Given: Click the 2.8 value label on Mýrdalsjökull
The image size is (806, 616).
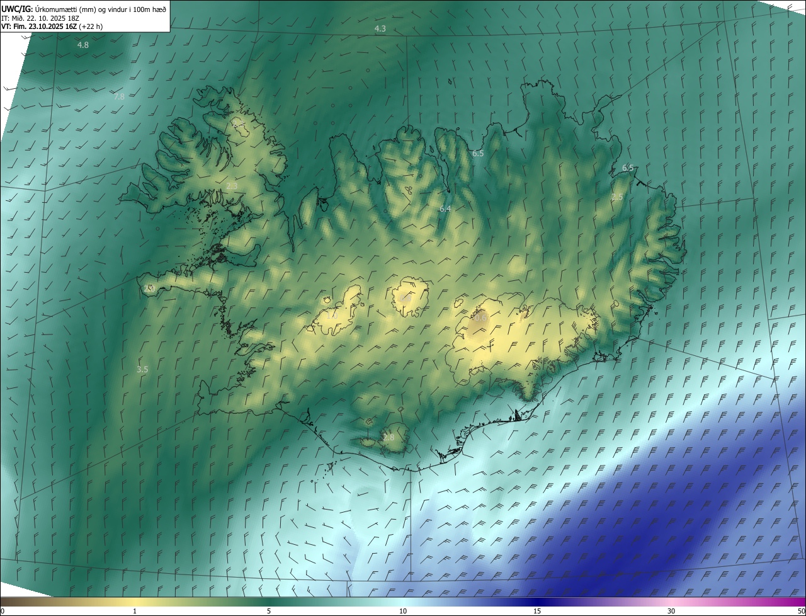Looking at the screenshot, I should pyautogui.click(x=389, y=437).
